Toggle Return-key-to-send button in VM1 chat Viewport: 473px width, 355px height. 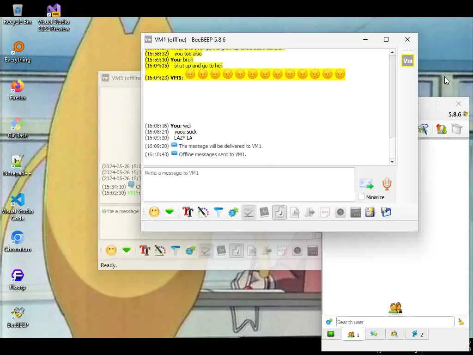(x=279, y=212)
